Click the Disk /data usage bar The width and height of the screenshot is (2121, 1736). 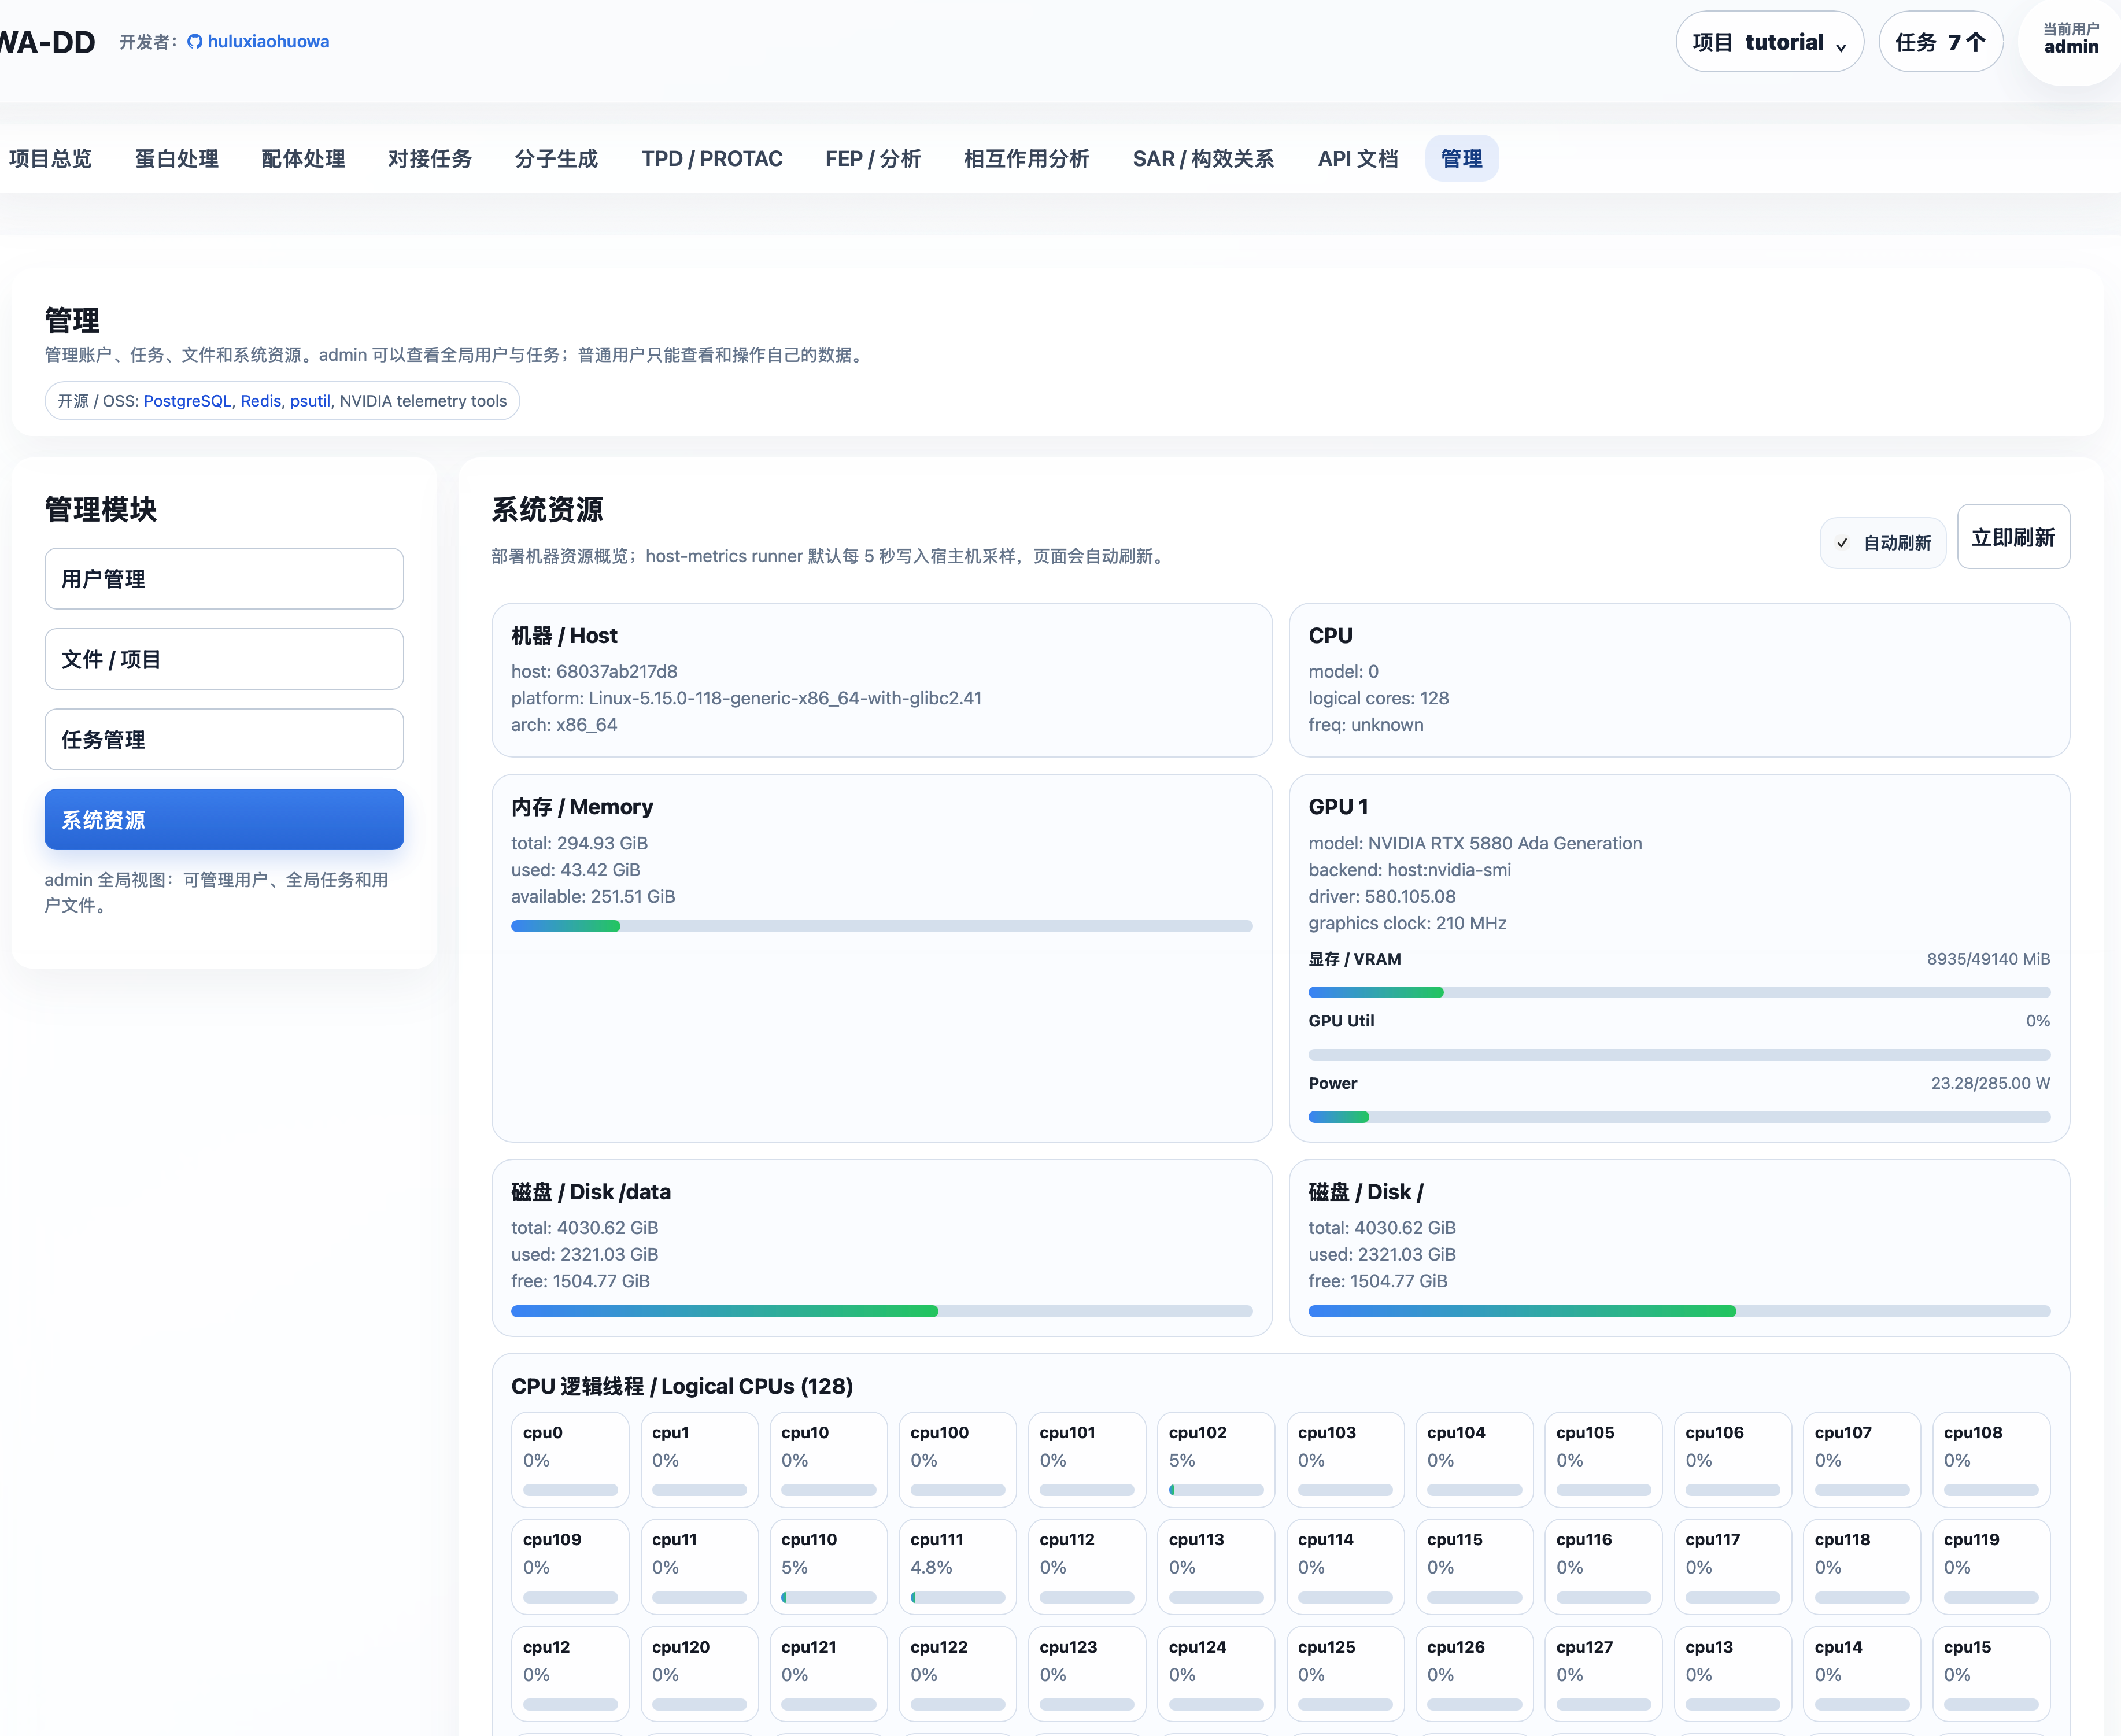click(x=881, y=1311)
